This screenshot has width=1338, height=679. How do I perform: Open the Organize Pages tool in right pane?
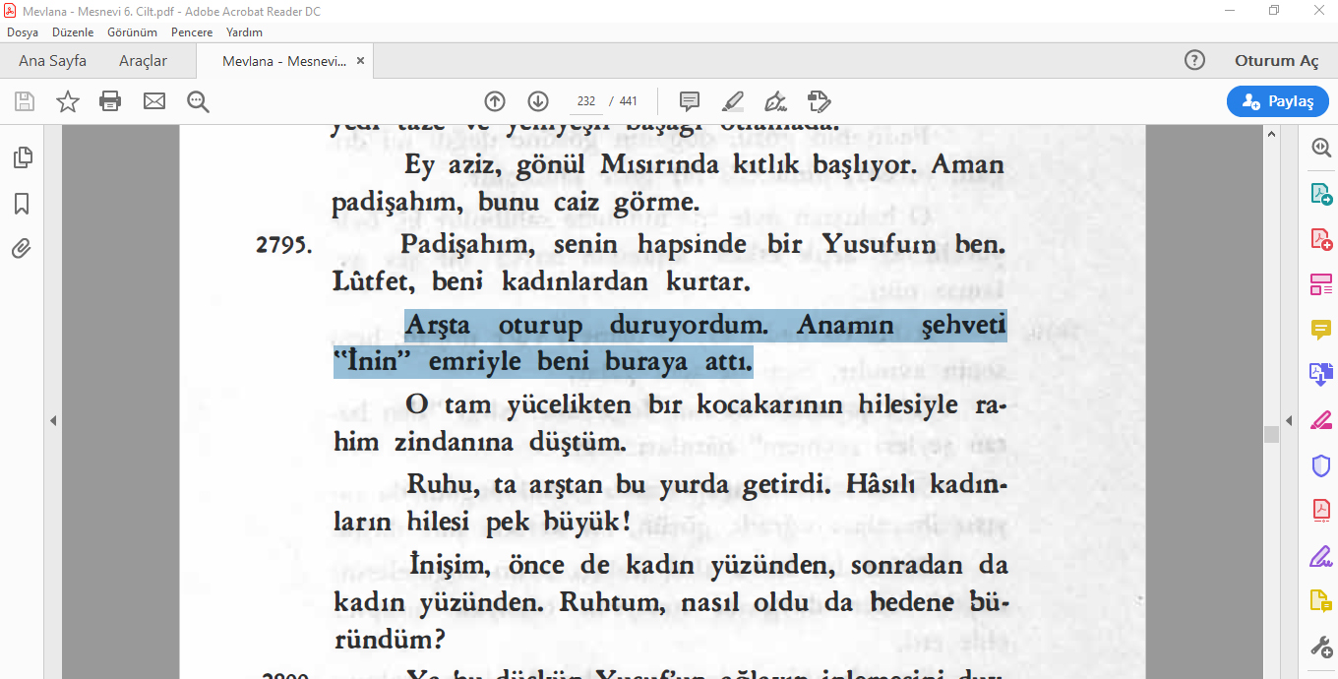coord(1320,284)
